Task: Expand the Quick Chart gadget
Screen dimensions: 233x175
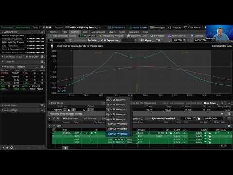Action: (3, 105)
